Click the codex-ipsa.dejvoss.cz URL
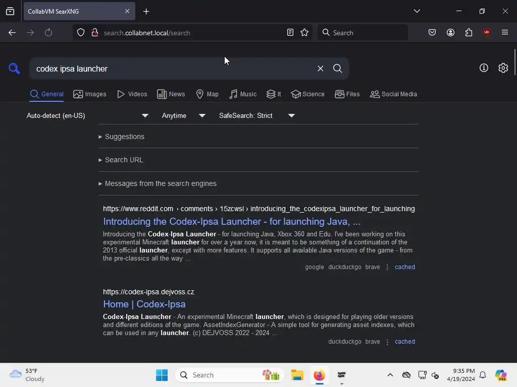 [148, 292]
